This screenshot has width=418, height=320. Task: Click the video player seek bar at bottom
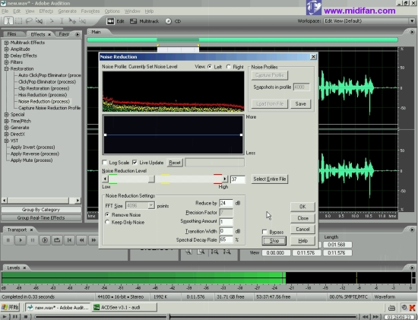(195, 317)
